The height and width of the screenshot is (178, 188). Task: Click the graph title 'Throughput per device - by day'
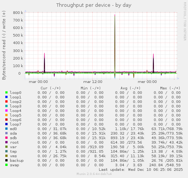pyautogui.click(x=94, y=5)
